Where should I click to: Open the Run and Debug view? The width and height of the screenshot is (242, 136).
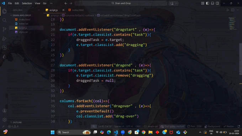(5, 38)
